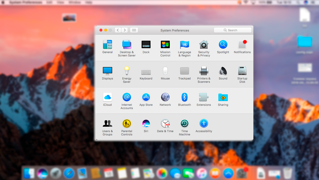Open App Store preferences pane

146,100
